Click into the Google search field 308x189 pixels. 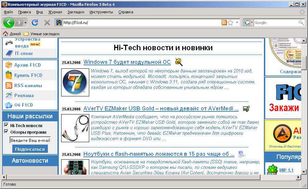click(x=276, y=23)
